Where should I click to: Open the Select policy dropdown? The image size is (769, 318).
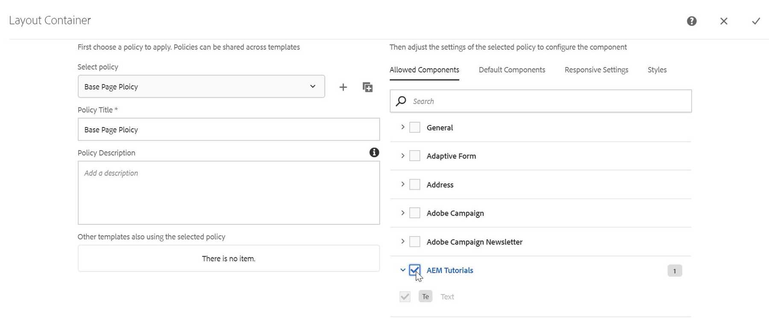(x=201, y=87)
